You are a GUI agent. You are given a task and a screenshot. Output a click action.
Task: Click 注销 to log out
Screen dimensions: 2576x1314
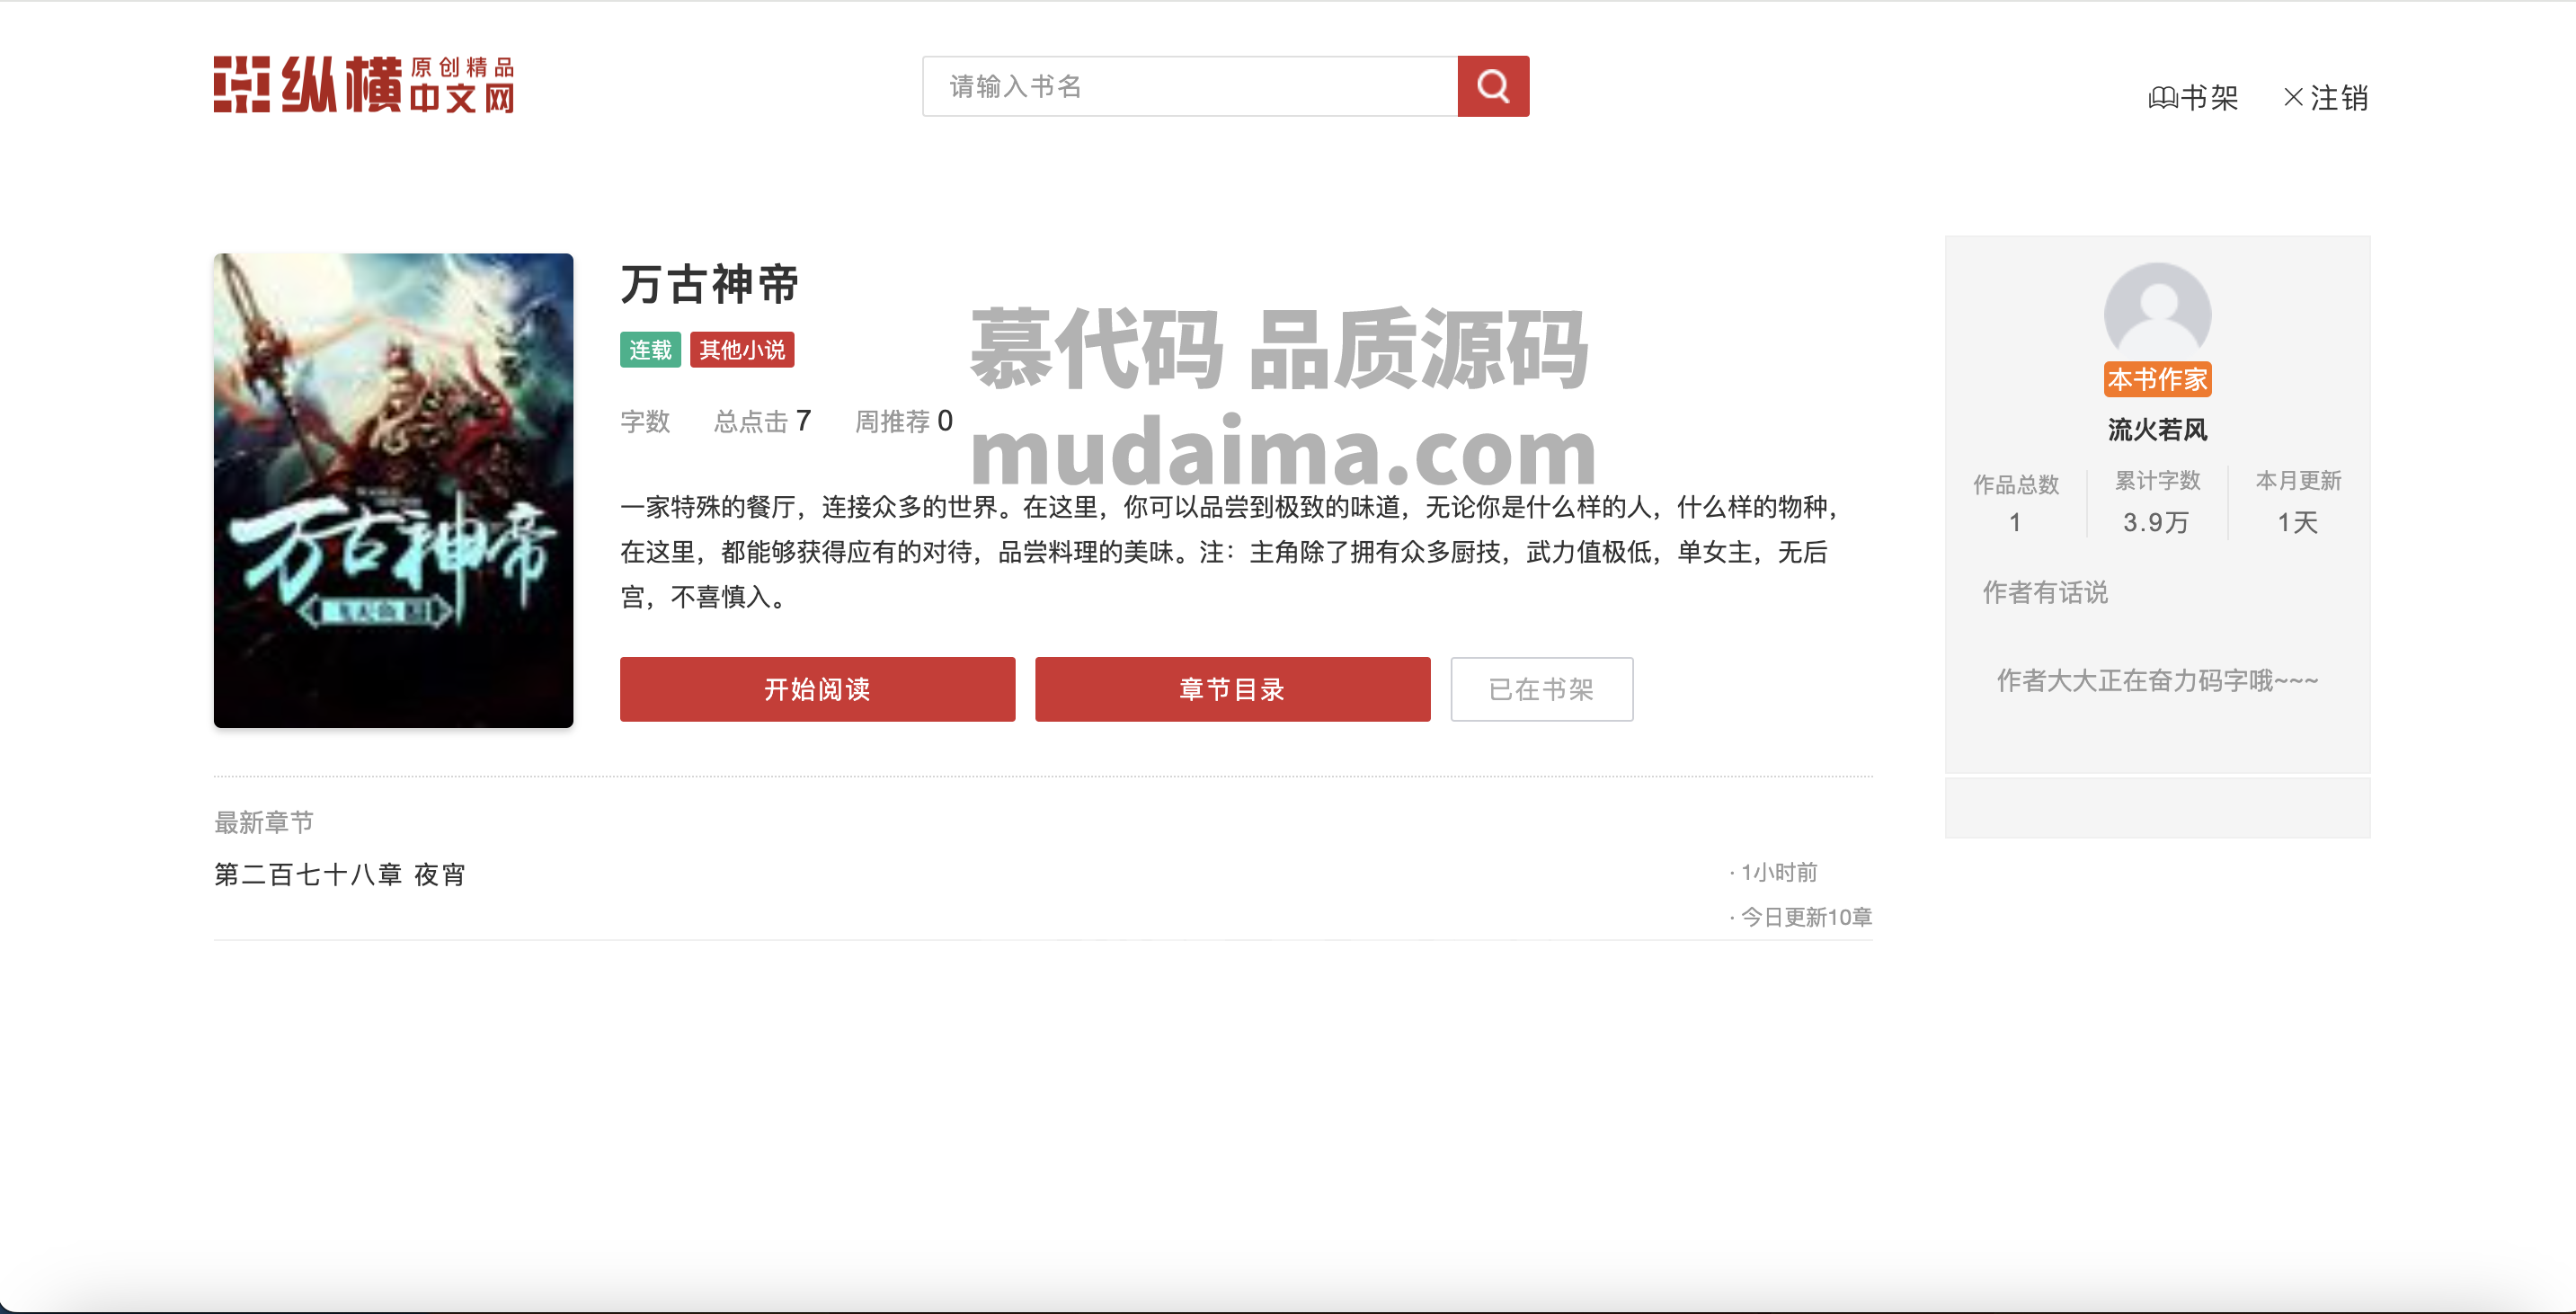(2338, 98)
